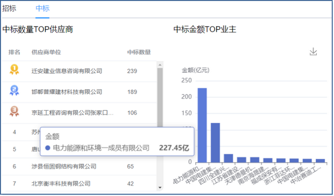This screenshot has width=334, height=196.
Task: Click the supplier list scroll up arrow
Action: tap(160, 65)
